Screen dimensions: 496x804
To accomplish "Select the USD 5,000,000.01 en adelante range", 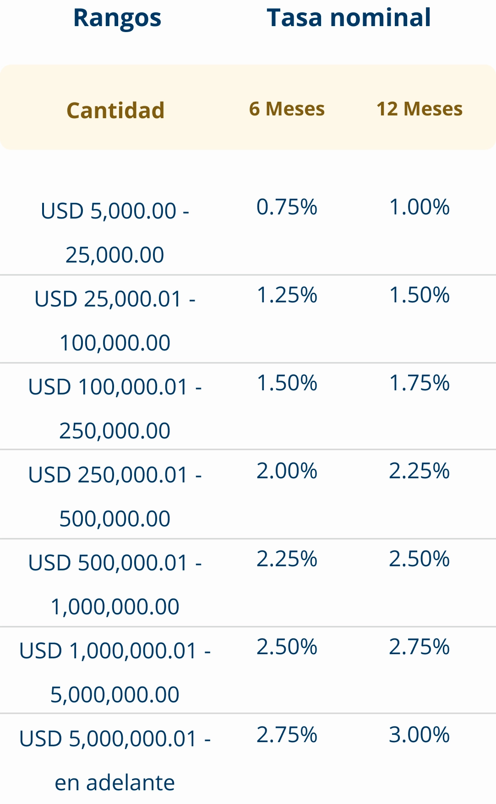I will point(115,760).
